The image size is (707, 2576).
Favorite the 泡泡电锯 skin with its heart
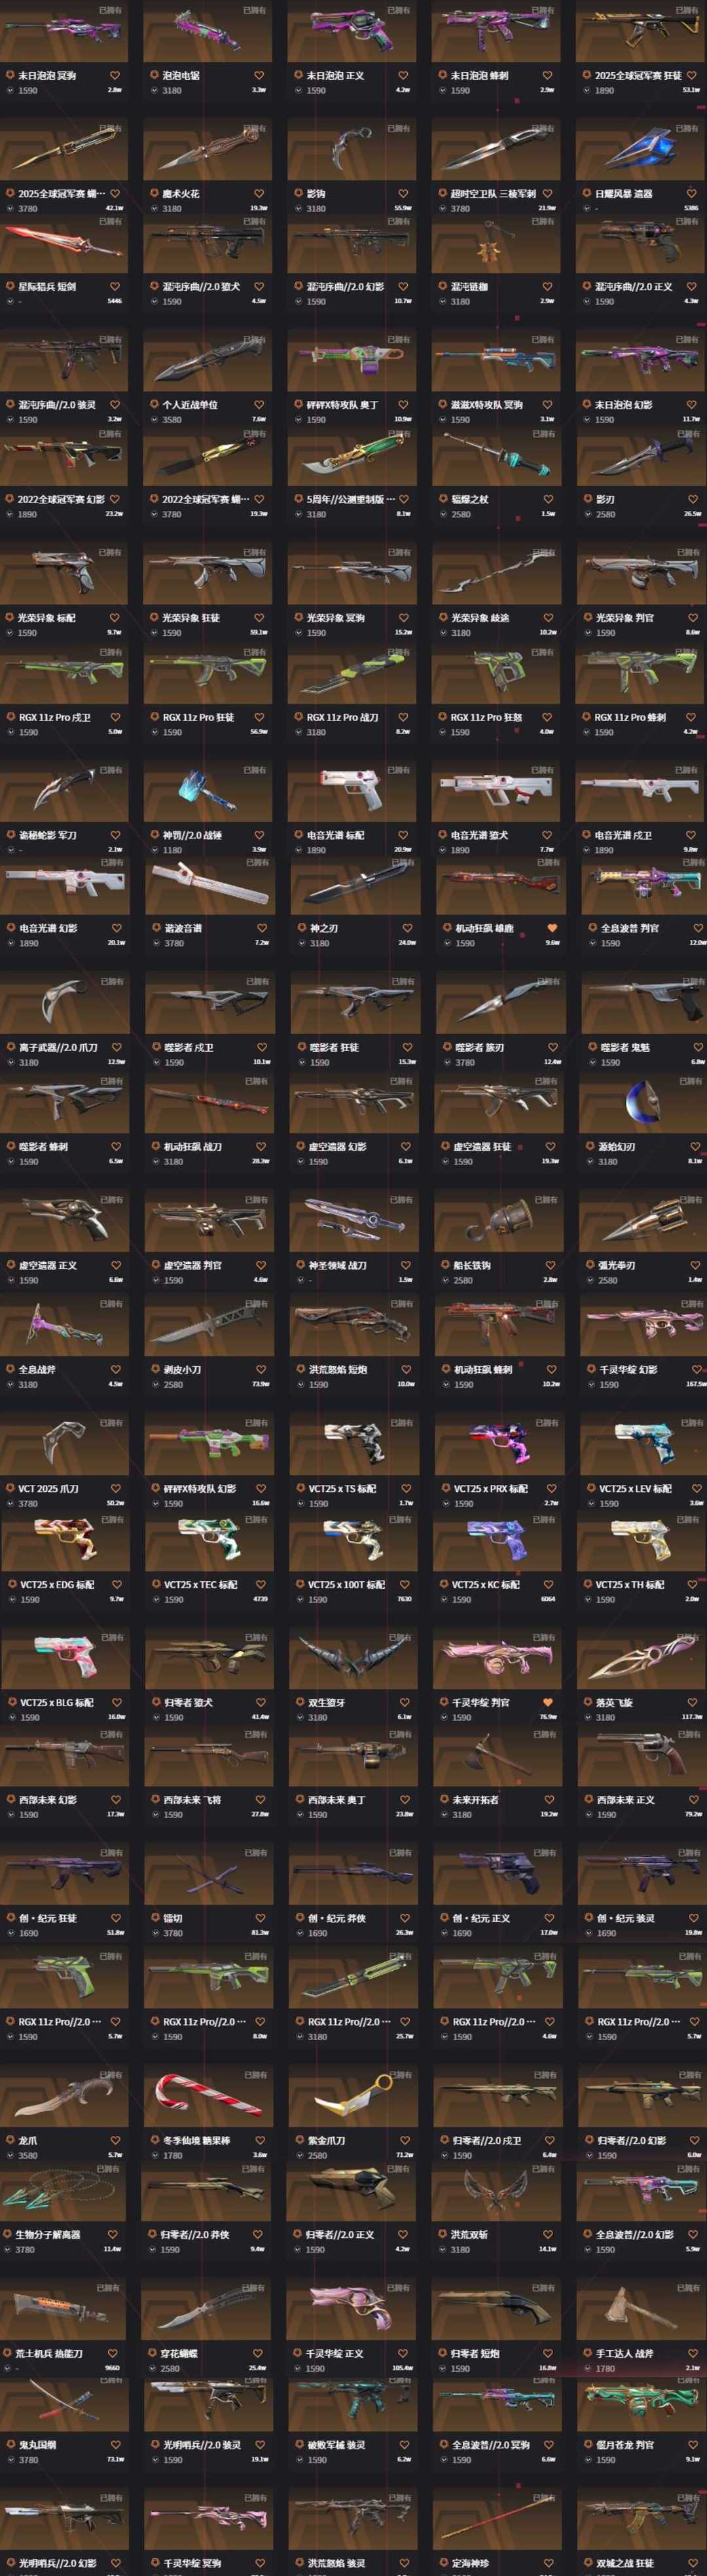pos(259,75)
